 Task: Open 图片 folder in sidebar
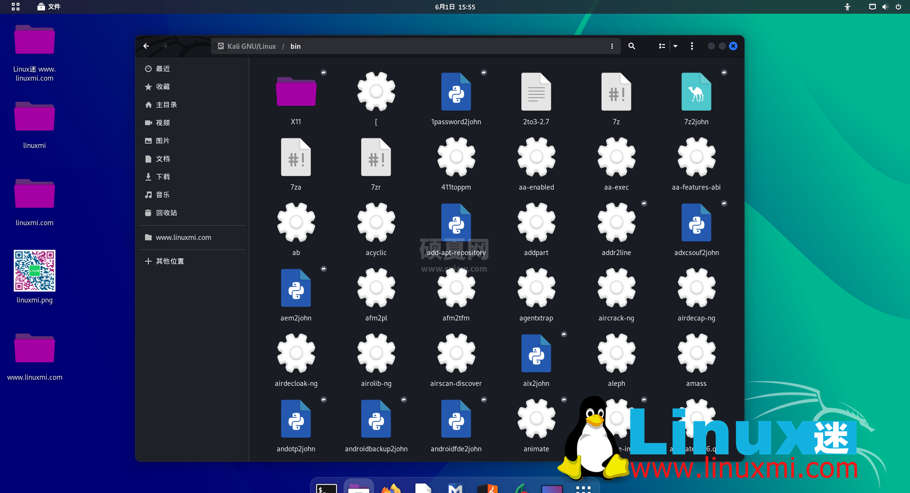(192, 141)
